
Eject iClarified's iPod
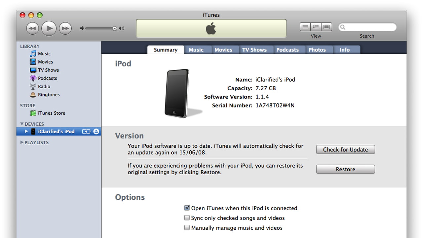(96, 131)
